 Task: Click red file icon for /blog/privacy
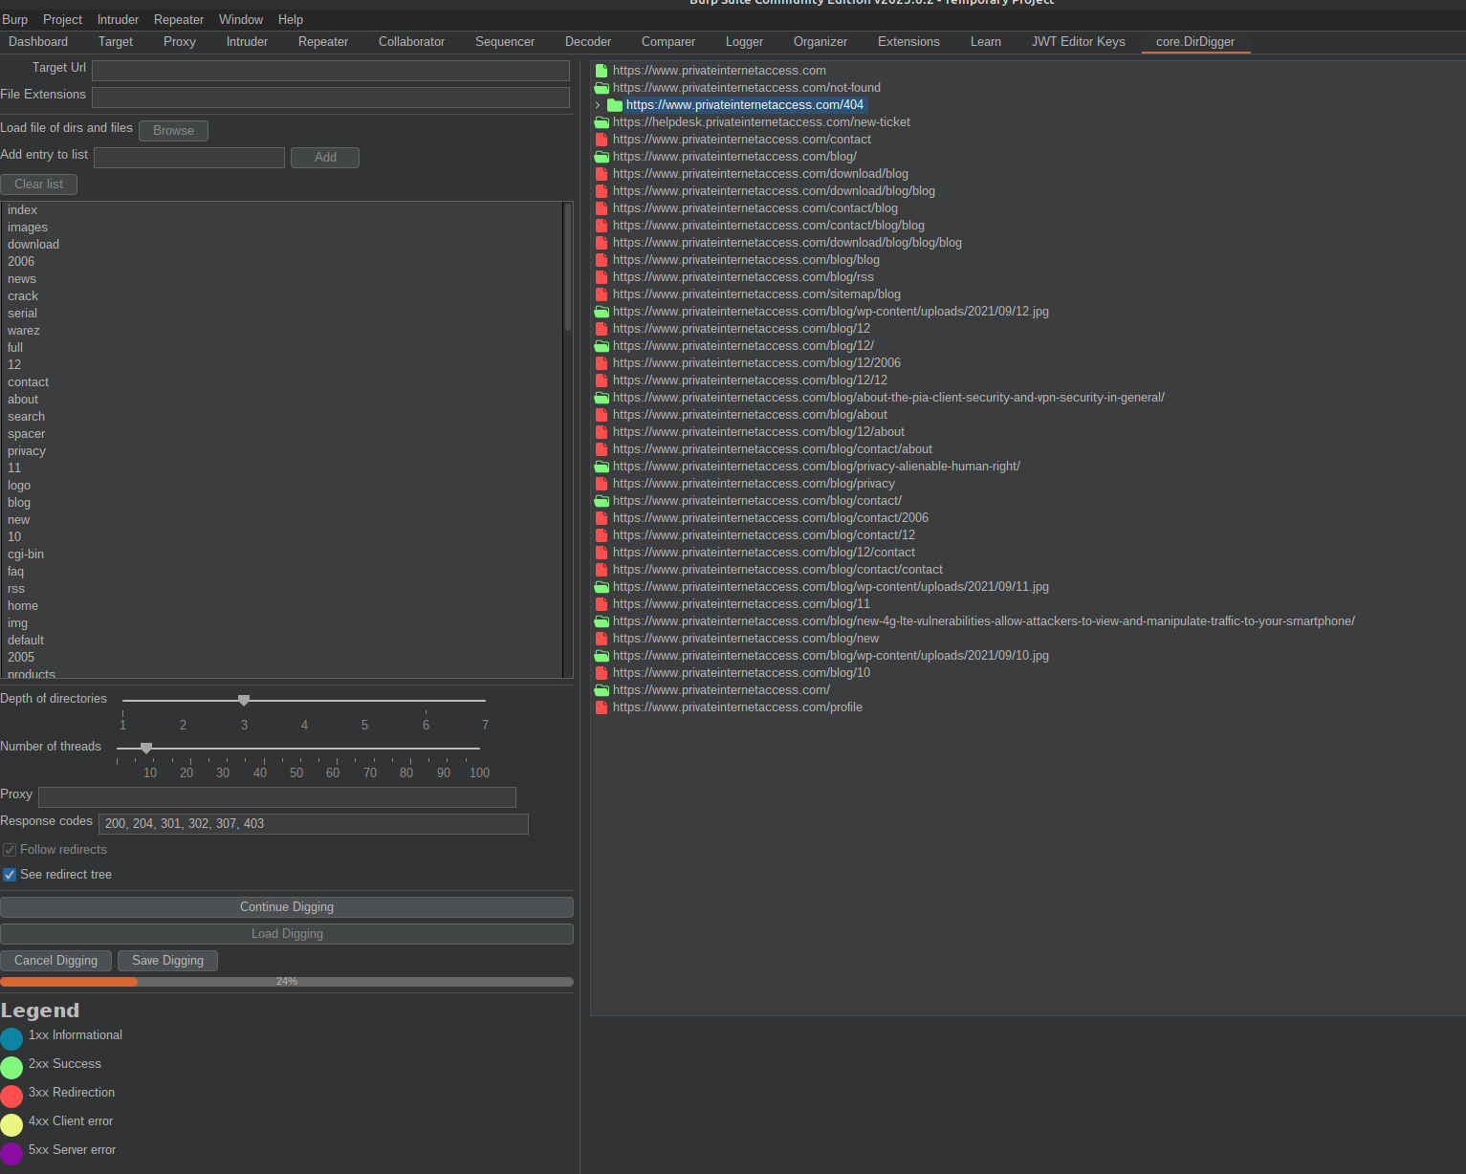(602, 484)
